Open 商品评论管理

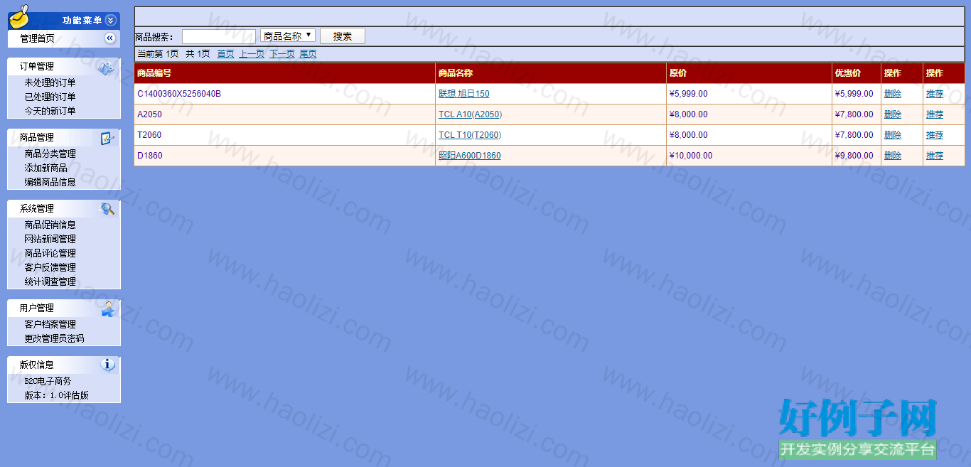(50, 253)
